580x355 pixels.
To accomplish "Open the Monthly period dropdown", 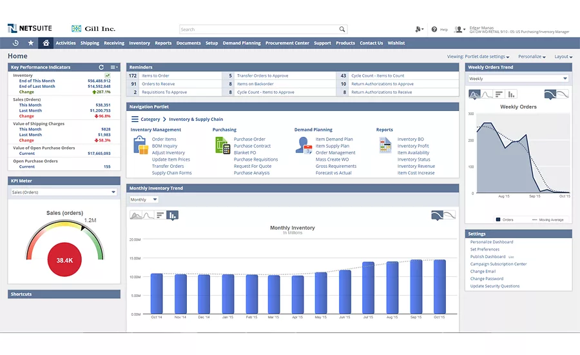I will tap(144, 199).
